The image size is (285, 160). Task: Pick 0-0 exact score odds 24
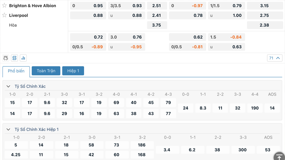tap(186, 108)
